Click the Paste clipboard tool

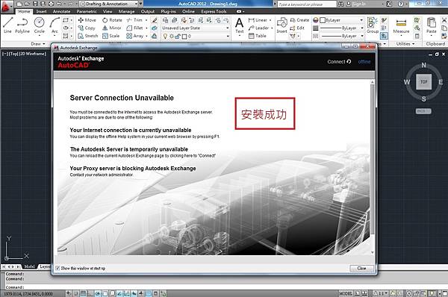431,25
